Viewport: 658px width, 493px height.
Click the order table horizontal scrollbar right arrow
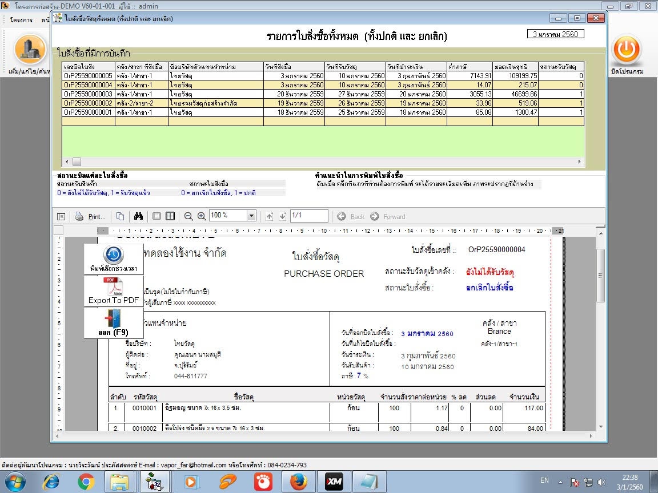click(580, 162)
